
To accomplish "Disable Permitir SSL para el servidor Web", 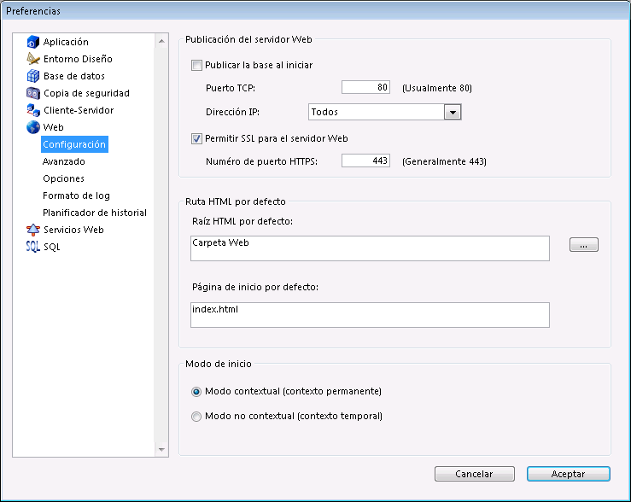I will (x=197, y=138).
